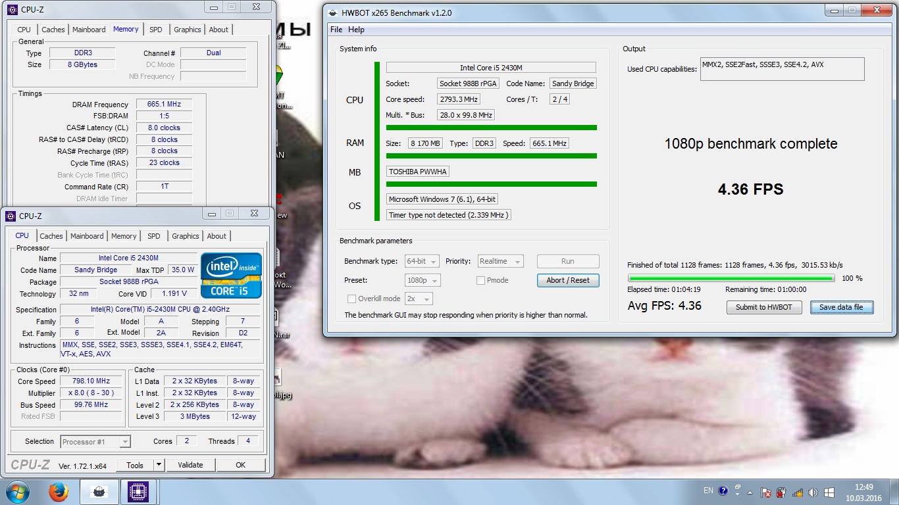Click the Show desktop strip
Image resolution: width=899 pixels, height=505 pixels.
(894, 492)
